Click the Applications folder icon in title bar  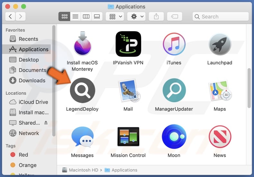(111, 6)
